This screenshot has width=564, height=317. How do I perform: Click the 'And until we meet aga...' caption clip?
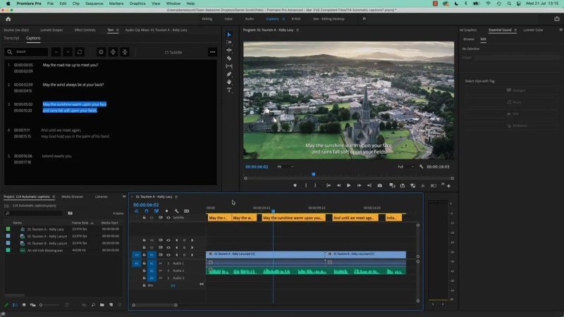click(x=355, y=218)
